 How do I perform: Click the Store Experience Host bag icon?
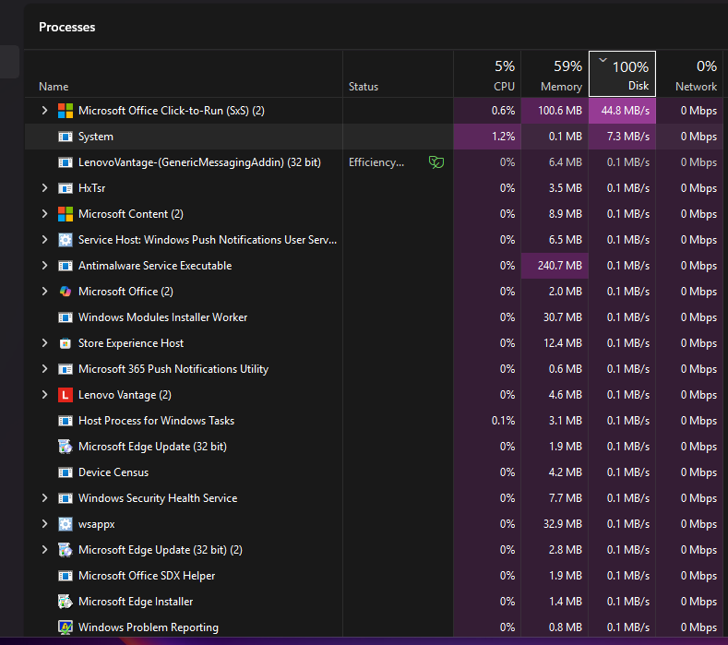(x=66, y=343)
